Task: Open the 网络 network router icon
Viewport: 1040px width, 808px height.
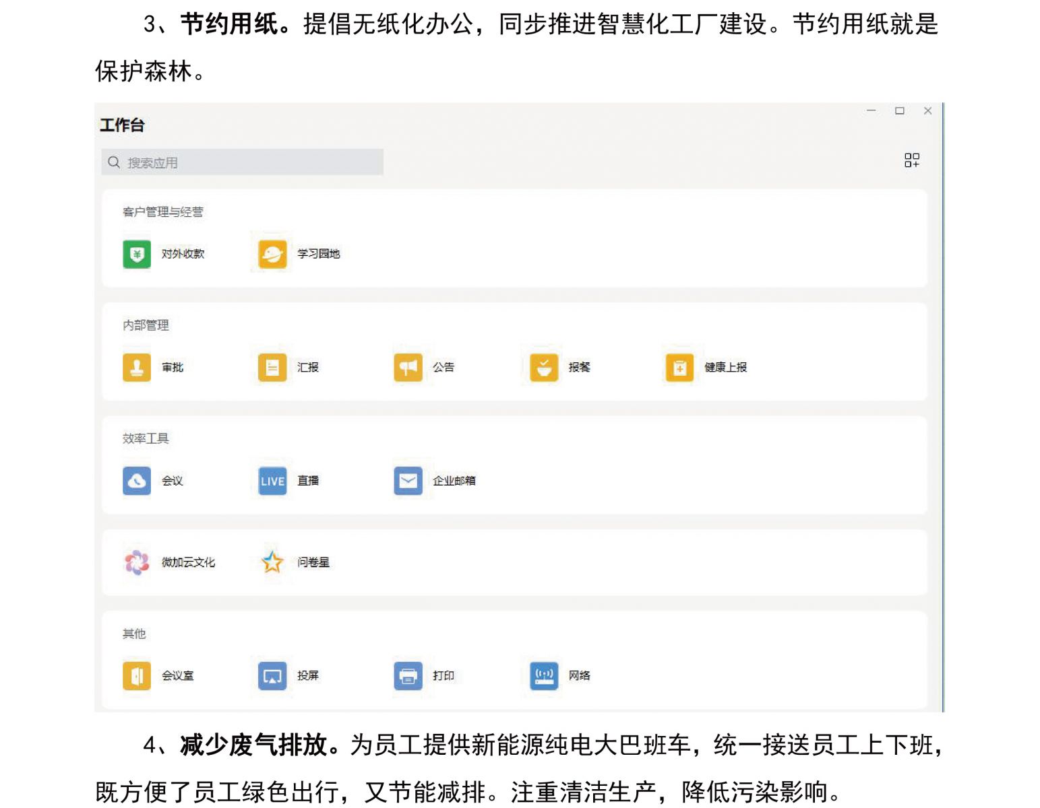Action: coord(543,675)
